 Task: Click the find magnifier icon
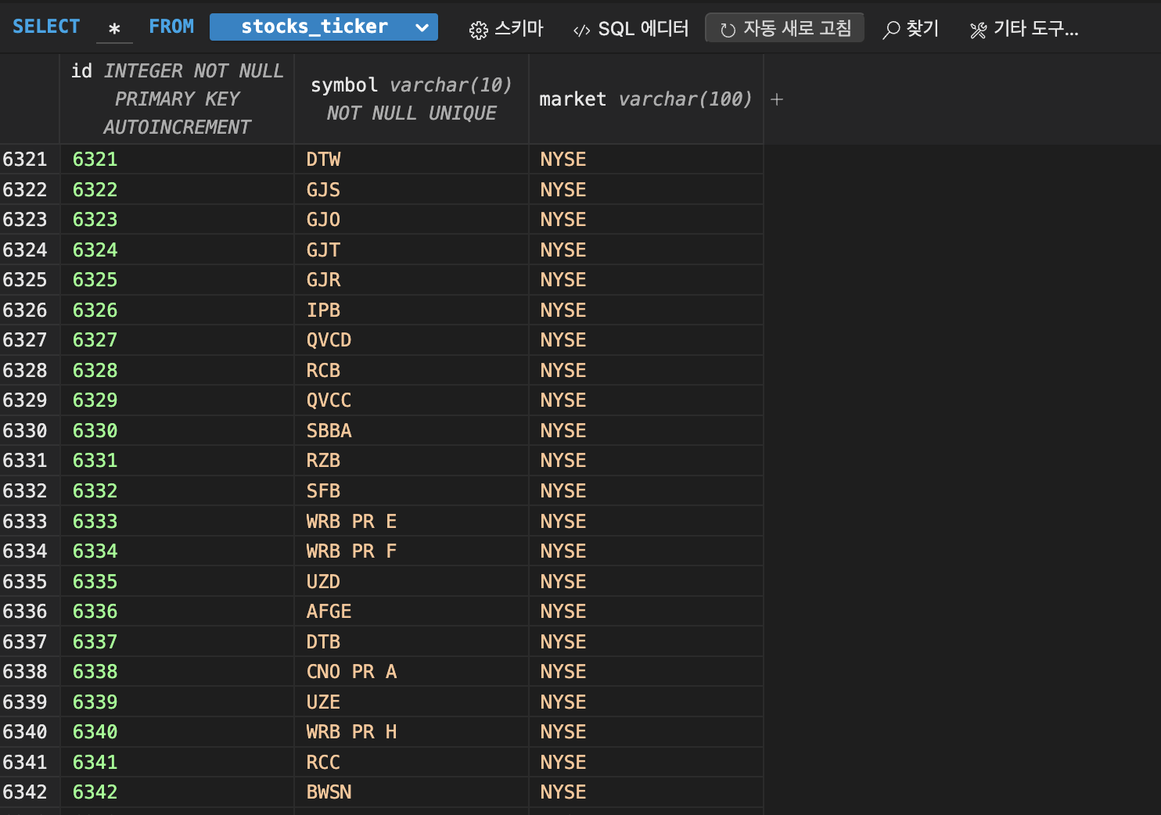point(891,30)
